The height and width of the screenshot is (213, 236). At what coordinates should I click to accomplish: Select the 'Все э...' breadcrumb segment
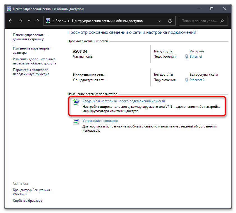coord(61,21)
